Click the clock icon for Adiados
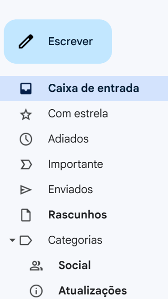Viewport: 168px width, 299px height. (x=26, y=139)
